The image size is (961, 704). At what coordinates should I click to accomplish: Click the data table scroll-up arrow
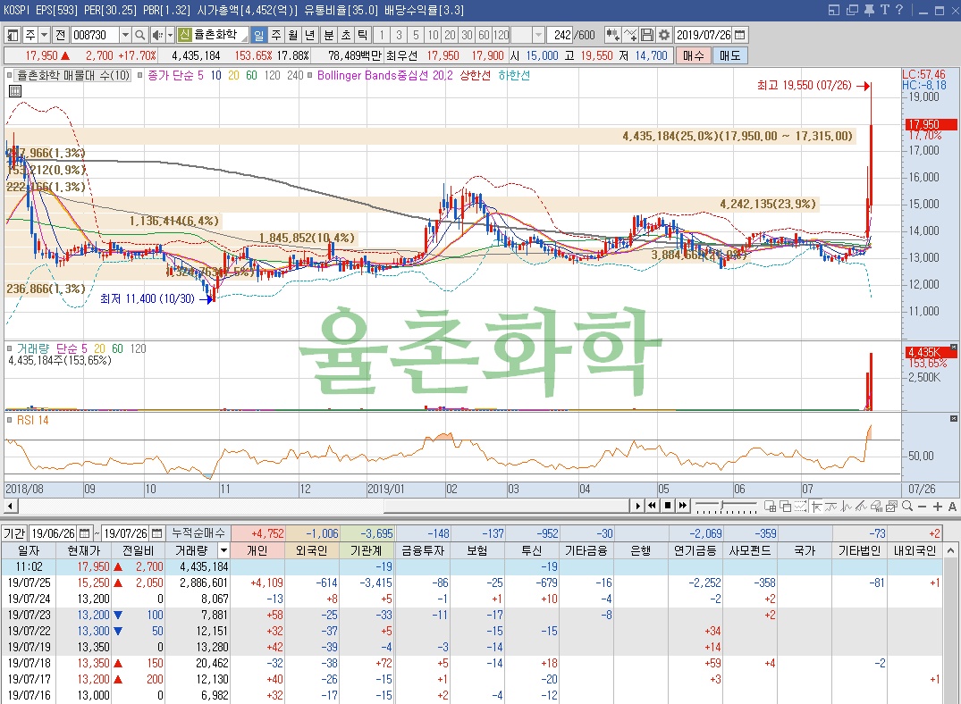(x=951, y=551)
